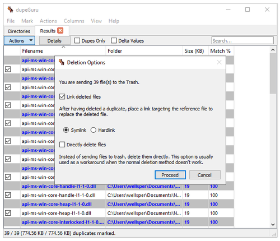Click the Proceed button
Image resolution: width=280 pixels, height=241 pixels.
pyautogui.click(x=170, y=175)
